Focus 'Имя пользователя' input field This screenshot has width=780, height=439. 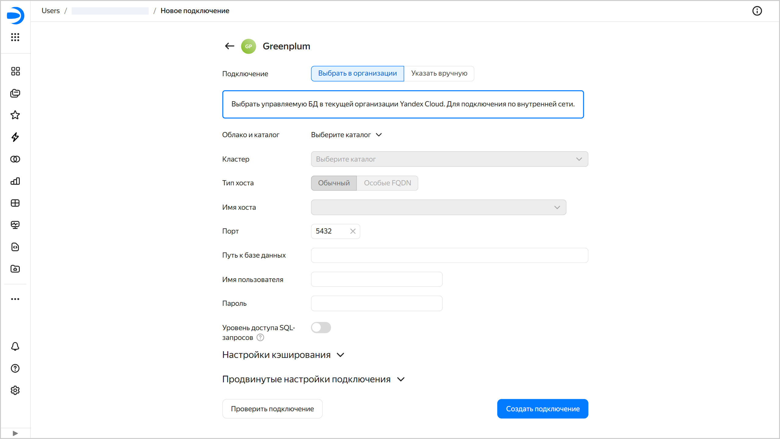pos(377,279)
